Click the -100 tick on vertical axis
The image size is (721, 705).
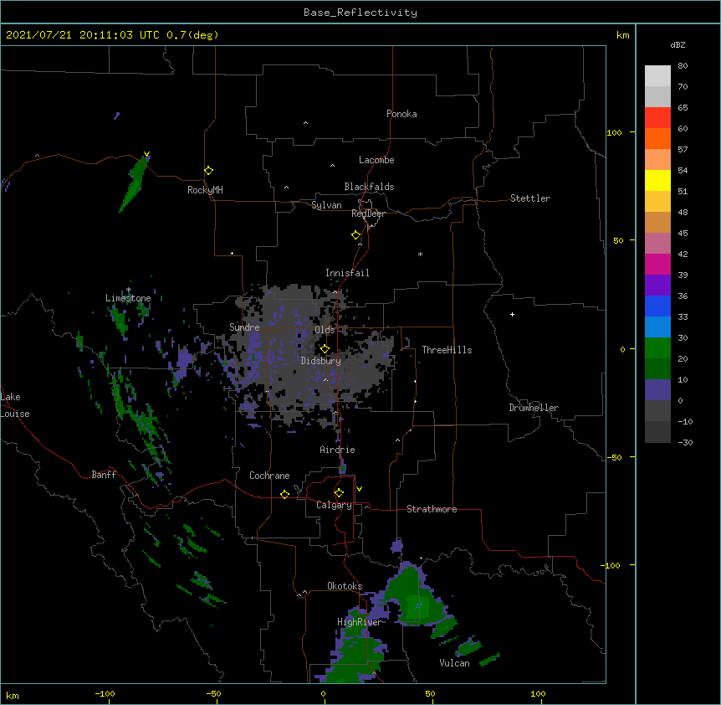(611, 565)
